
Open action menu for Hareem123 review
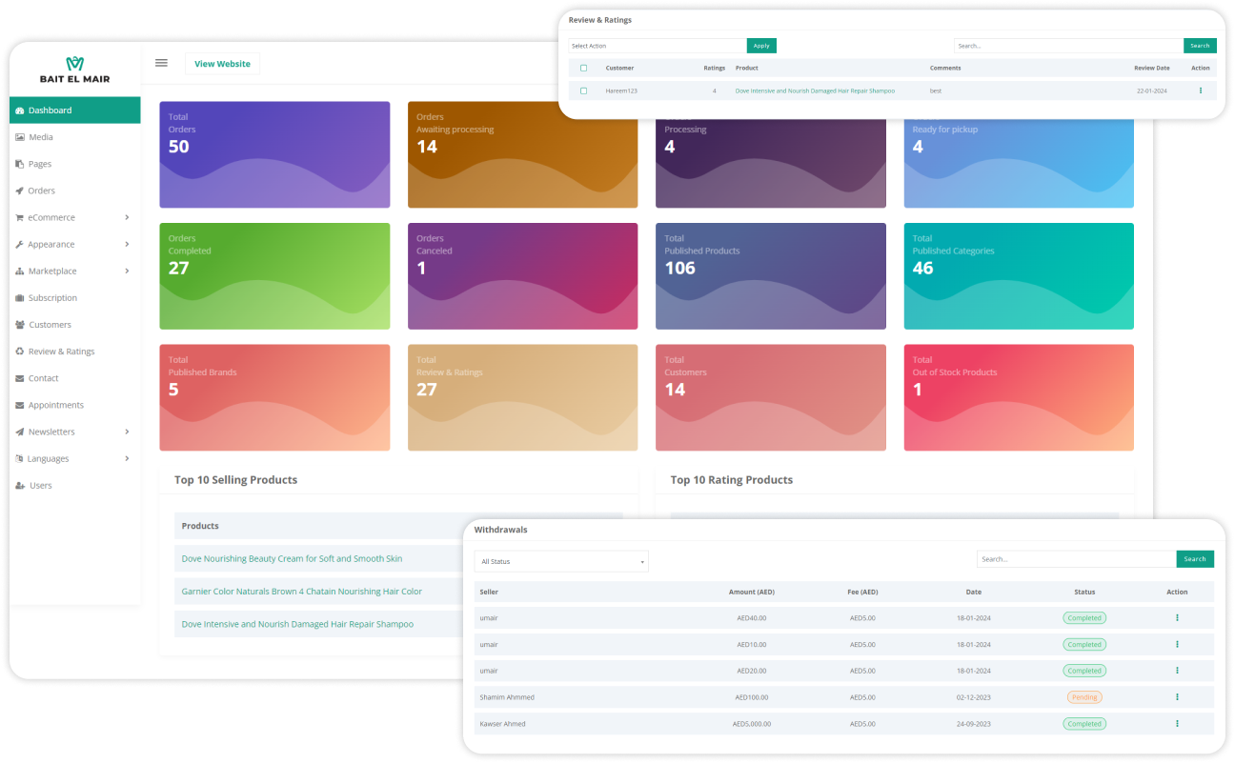(x=1200, y=90)
